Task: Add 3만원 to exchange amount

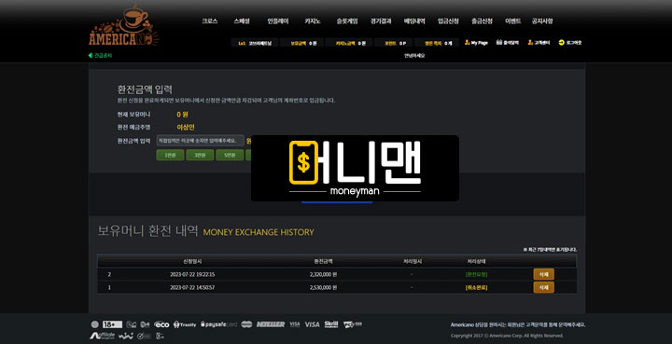Action: coord(200,155)
